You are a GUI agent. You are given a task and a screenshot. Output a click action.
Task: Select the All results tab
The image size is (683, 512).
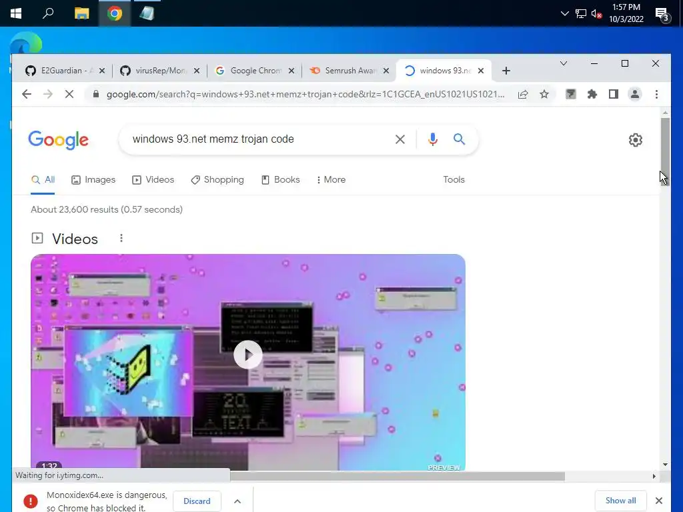coord(43,180)
